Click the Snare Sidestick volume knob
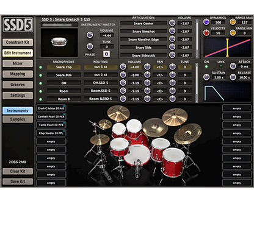The width and height of the screenshot is (254, 229). click(172, 55)
